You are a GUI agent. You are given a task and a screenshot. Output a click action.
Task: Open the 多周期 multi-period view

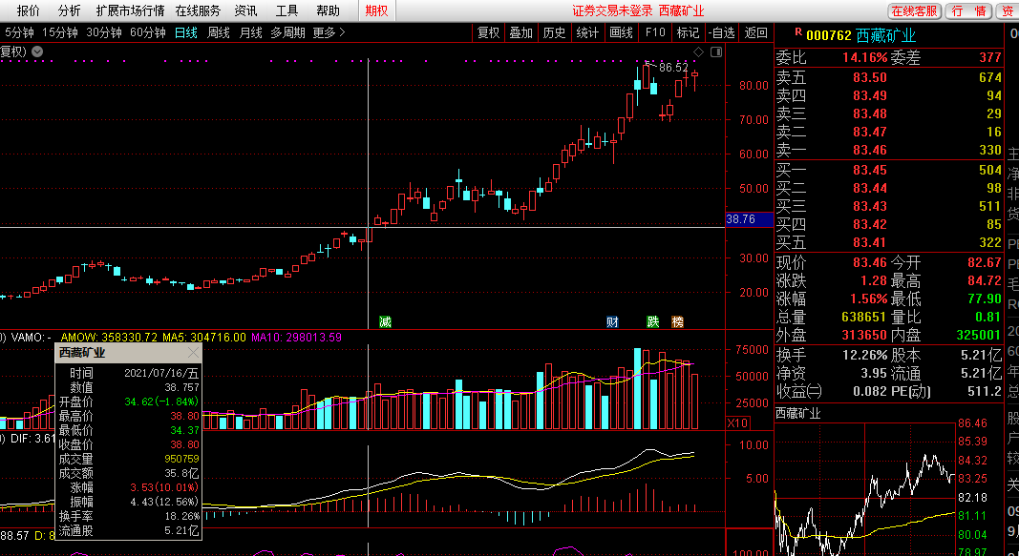[287, 32]
